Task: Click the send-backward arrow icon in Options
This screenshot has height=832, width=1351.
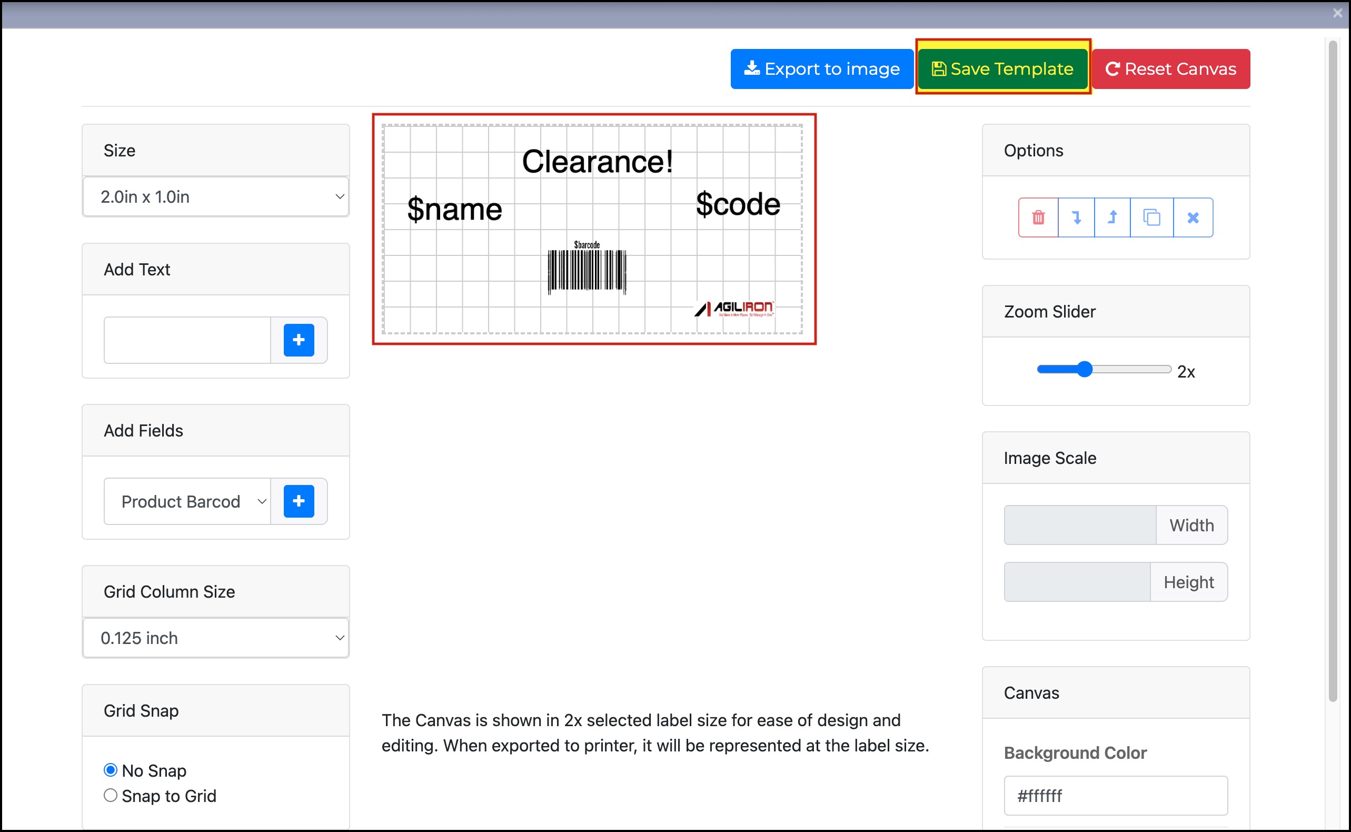Action: coord(1076,217)
